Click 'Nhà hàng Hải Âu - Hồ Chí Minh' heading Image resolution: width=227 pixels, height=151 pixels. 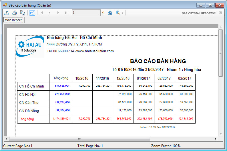(74, 38)
